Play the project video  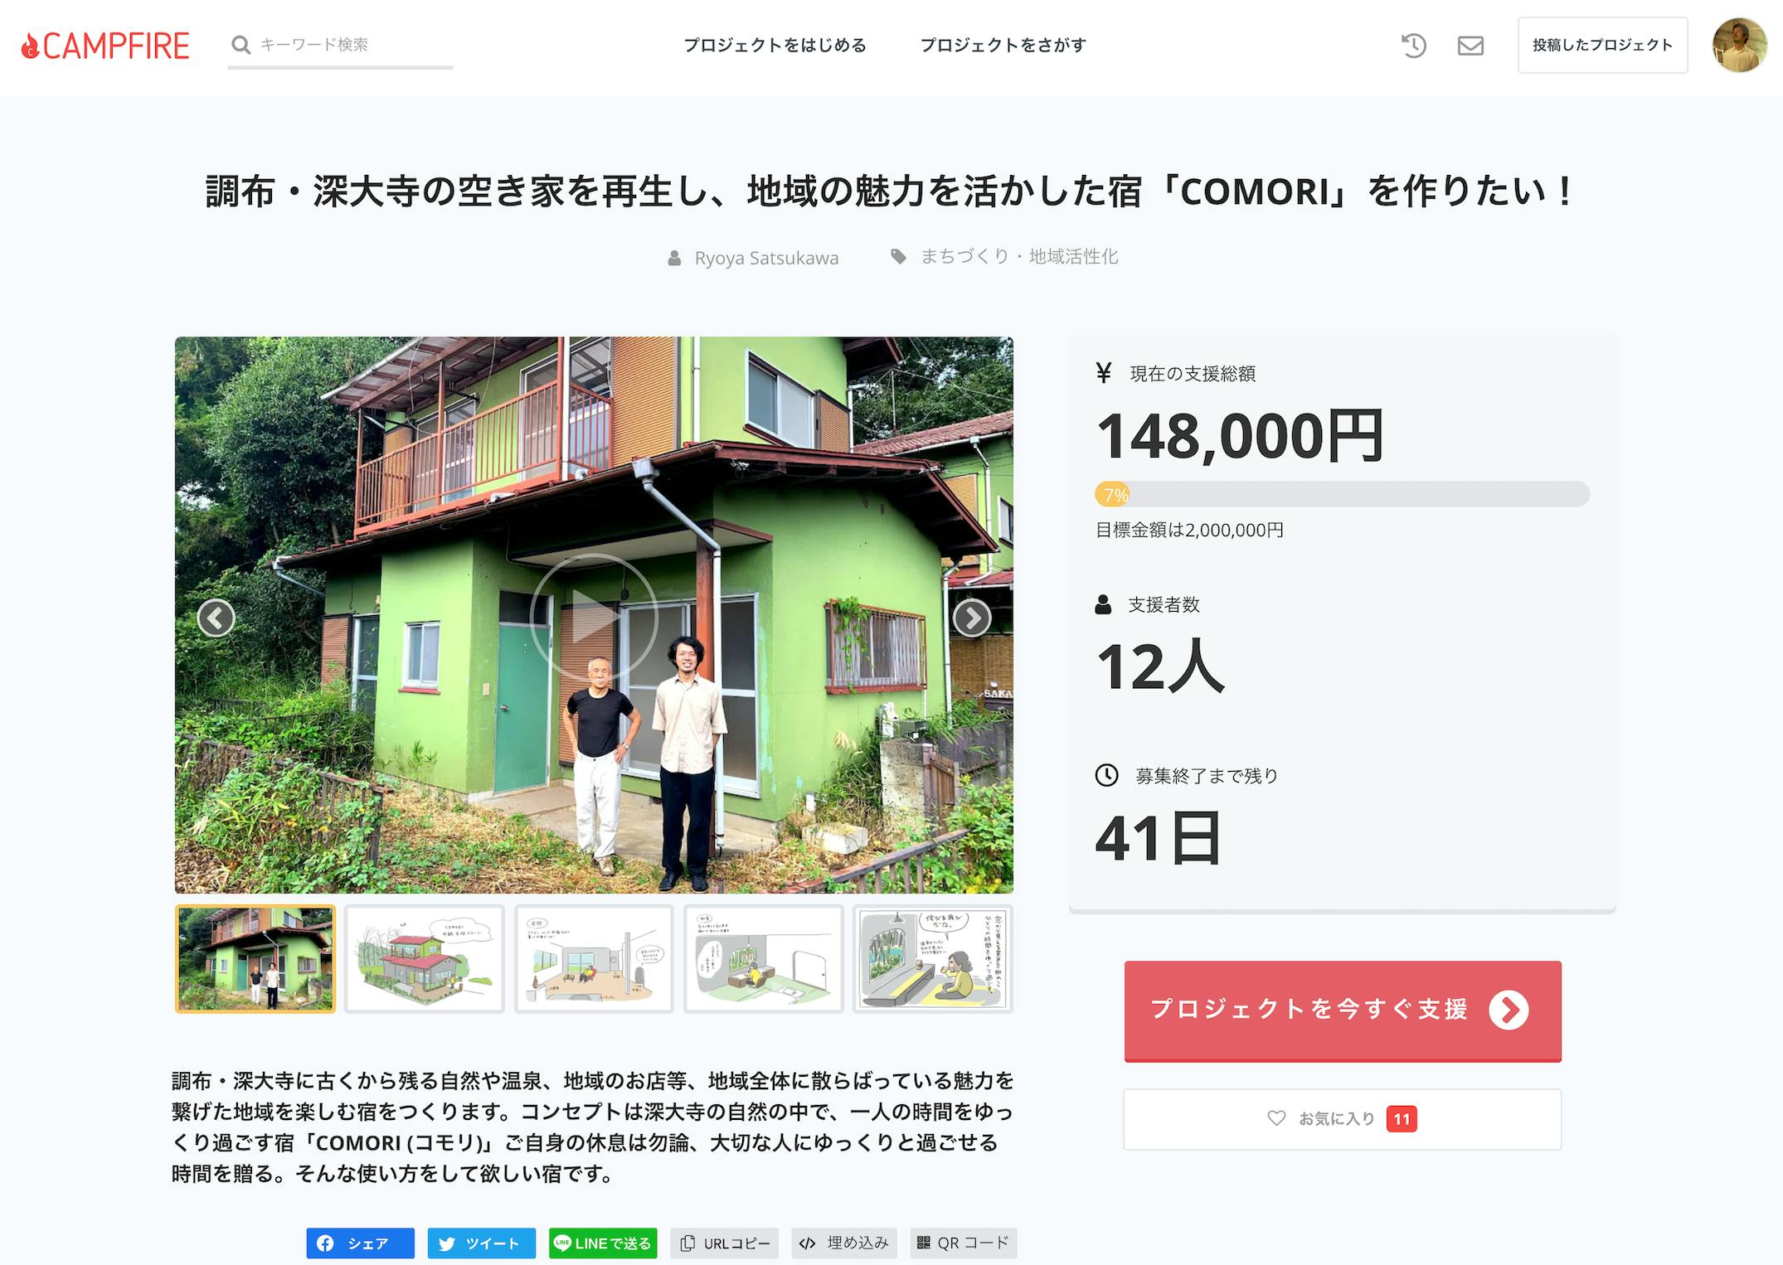(593, 617)
